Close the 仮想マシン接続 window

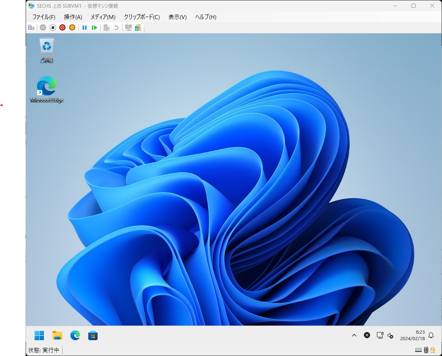[432, 6]
